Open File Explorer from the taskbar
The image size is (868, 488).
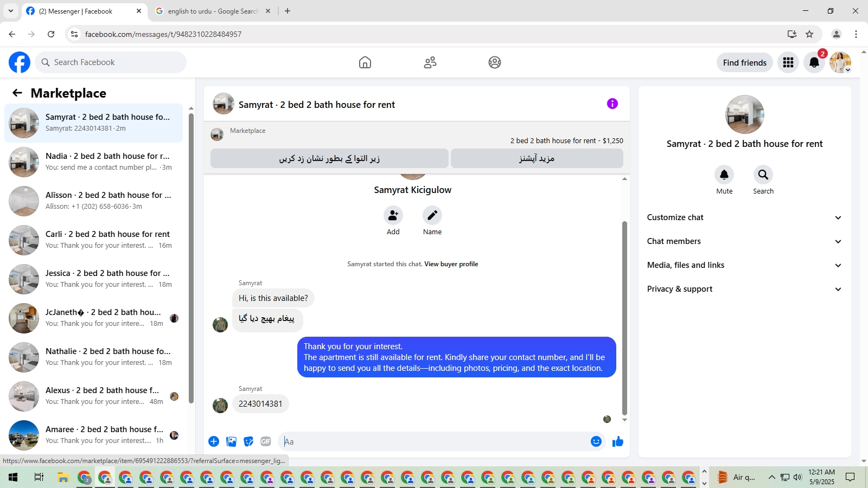(x=63, y=477)
